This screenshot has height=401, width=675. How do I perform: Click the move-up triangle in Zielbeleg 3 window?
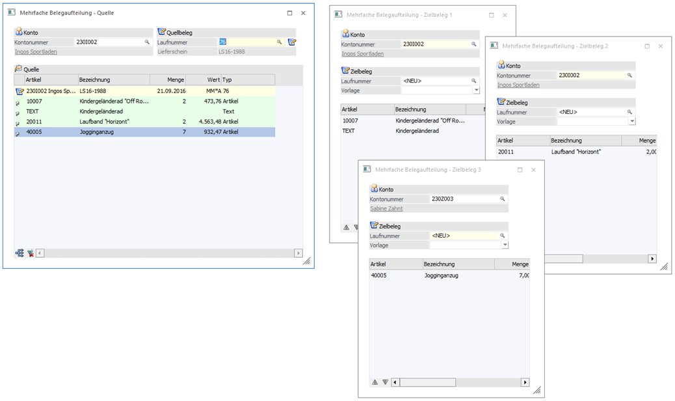pos(375,382)
